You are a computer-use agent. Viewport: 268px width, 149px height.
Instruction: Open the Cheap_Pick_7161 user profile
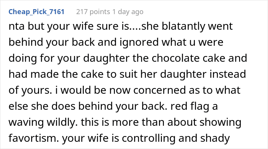[36, 12]
